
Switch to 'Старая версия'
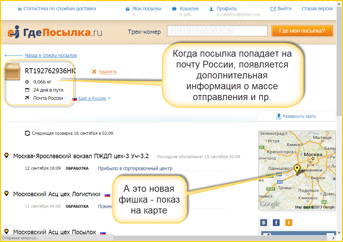tap(317, 9)
